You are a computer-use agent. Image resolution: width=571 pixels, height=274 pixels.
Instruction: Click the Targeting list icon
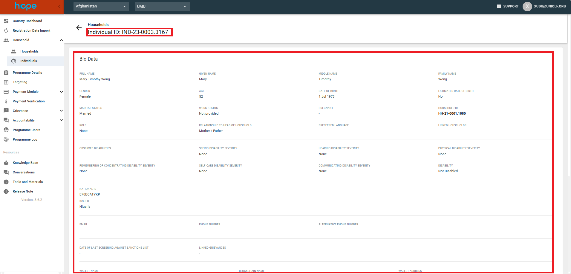(6, 82)
